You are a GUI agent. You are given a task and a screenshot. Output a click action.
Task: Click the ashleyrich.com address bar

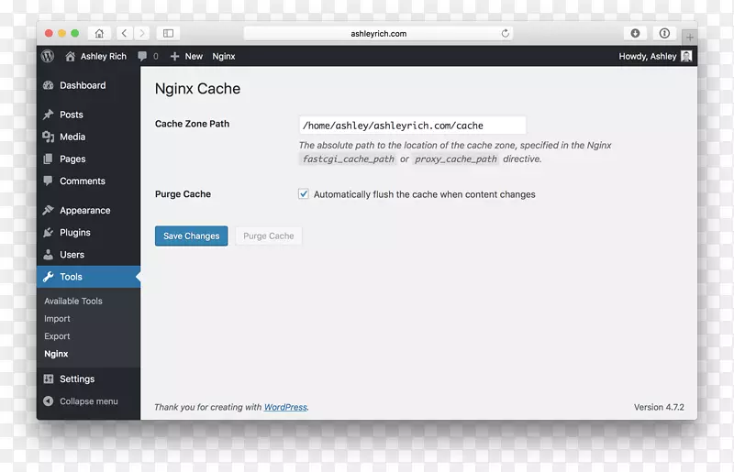point(378,33)
